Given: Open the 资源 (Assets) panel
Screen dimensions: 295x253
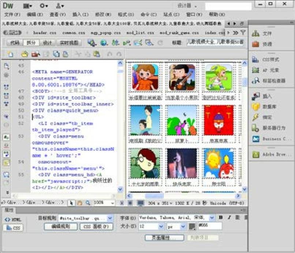Looking at the screenshot, I should pos(262,44).
